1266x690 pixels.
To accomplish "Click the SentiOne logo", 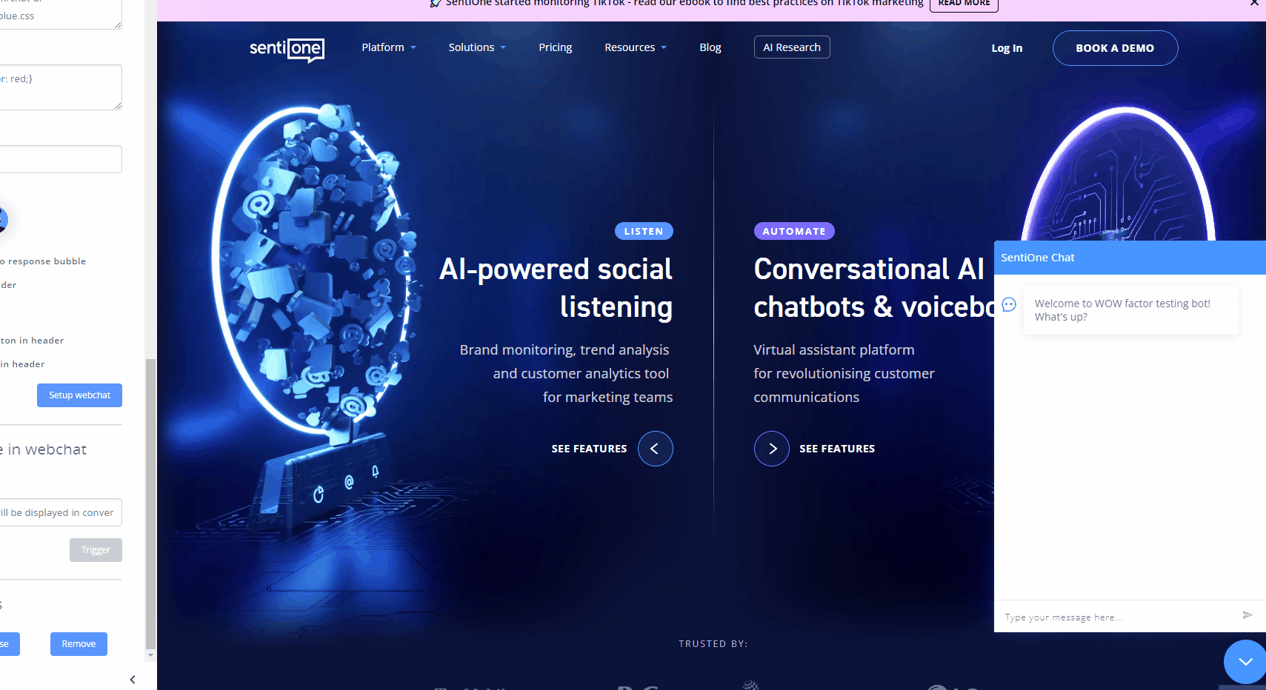I will click(x=287, y=49).
